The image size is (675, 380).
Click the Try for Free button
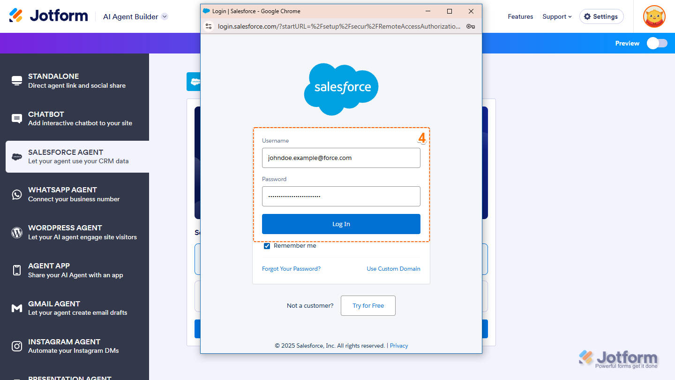tap(368, 305)
